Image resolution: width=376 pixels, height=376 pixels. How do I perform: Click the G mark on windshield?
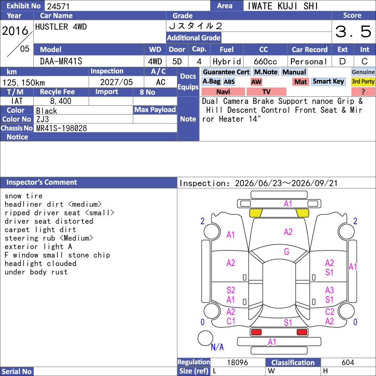[x=287, y=251]
